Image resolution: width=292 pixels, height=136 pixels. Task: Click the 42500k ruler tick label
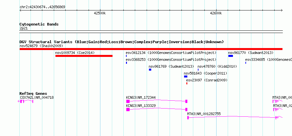point(100,13)
